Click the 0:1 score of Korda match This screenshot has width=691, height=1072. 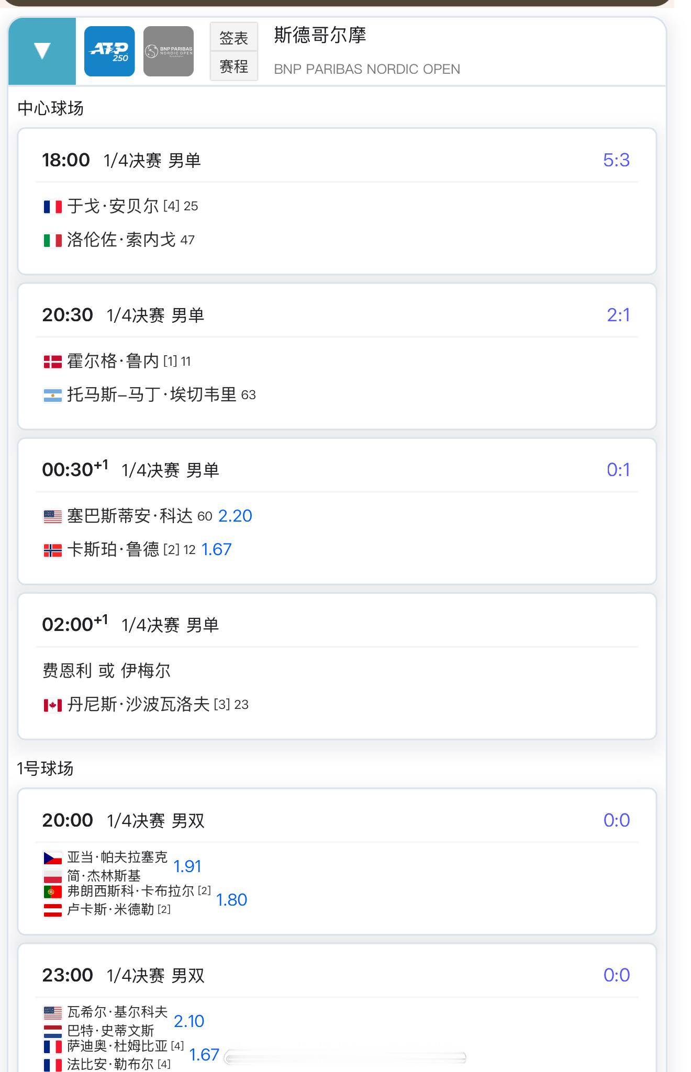(x=618, y=470)
